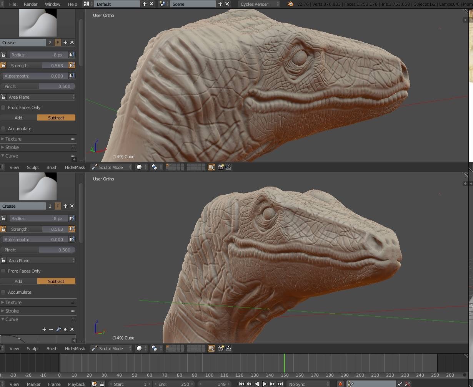473x387 pixels.
Task: Enable the Front Faces Only checkbox
Action: [4, 107]
